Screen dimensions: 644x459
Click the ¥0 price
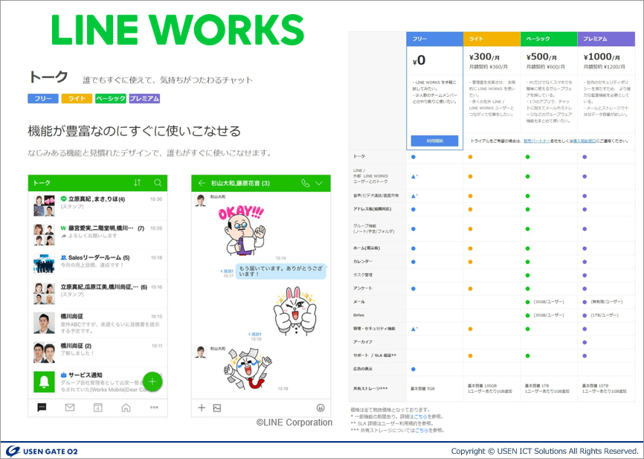point(419,61)
